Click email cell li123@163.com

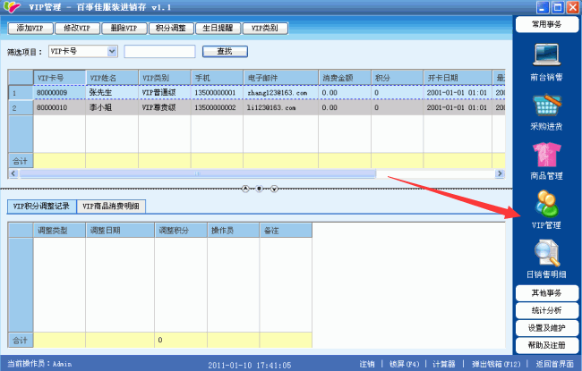coord(281,108)
